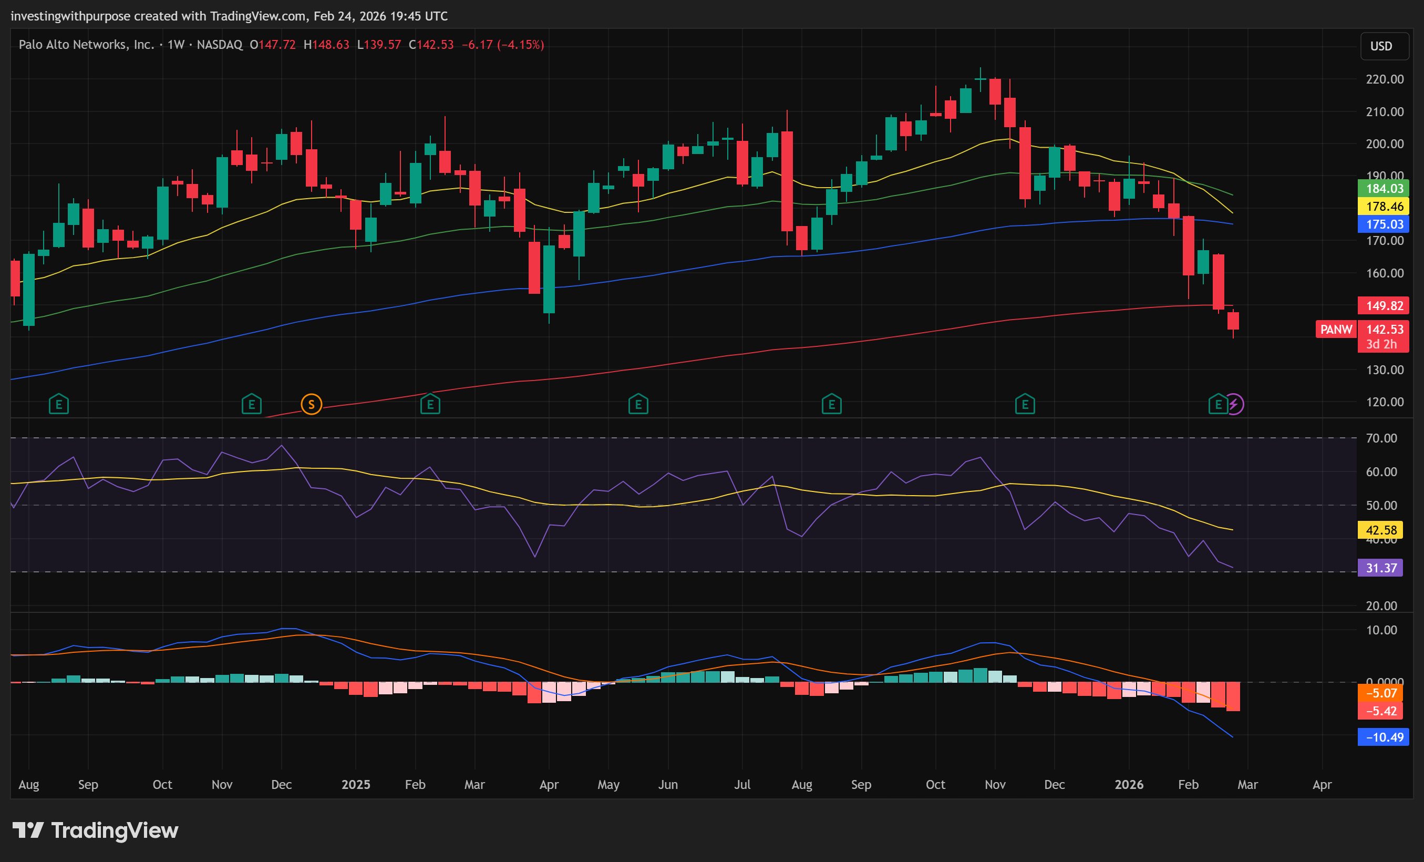Image resolution: width=1424 pixels, height=862 pixels.
Task: Click the purple lightning event icon
Action: 1234,404
